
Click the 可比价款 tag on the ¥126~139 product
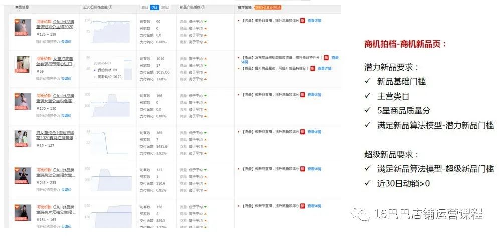pos(44,22)
